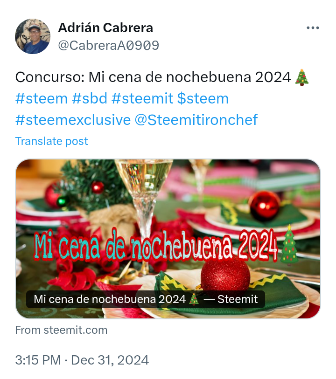Select the Christmas tree emoji in the card caption
Image resolution: width=336 pixels, height=379 pixels.
tap(194, 299)
